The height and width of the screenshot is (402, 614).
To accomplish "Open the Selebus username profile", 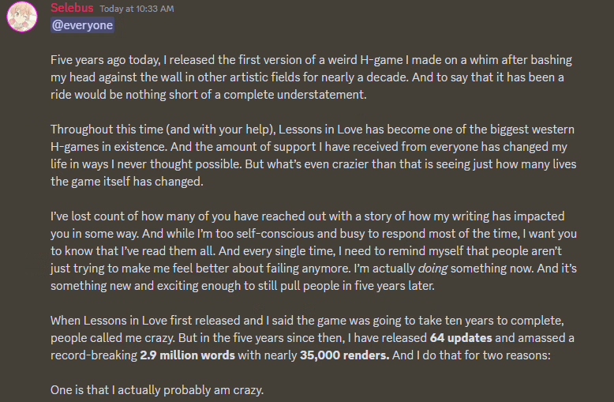I will (x=72, y=8).
